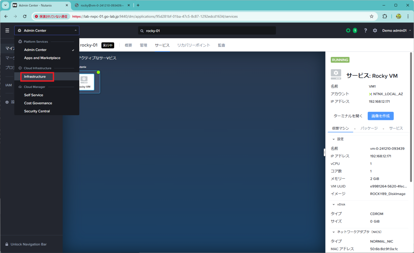Click the service gear icon beside Rocky VM title
This screenshot has height=253, width=414.
point(336,75)
